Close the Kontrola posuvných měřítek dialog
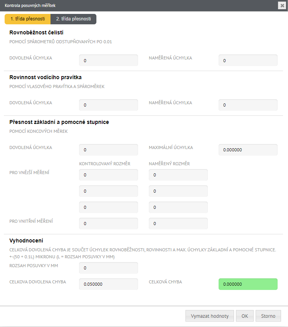 (x=282, y=5)
